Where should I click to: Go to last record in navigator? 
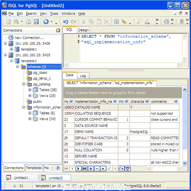click(85, 169)
